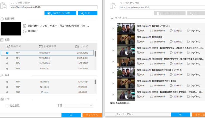Click the 貼り付けと分析 button in left panel
The image size is (205, 118).
pyautogui.click(x=60, y=13)
